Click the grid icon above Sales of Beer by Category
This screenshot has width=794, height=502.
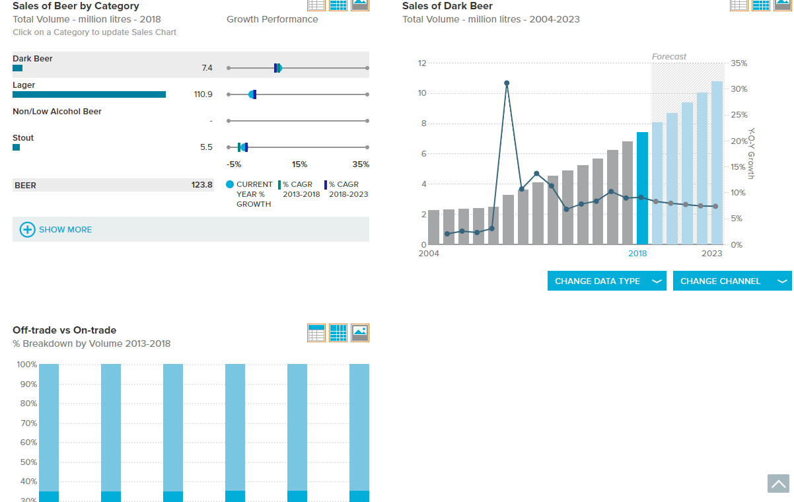pyautogui.click(x=338, y=5)
